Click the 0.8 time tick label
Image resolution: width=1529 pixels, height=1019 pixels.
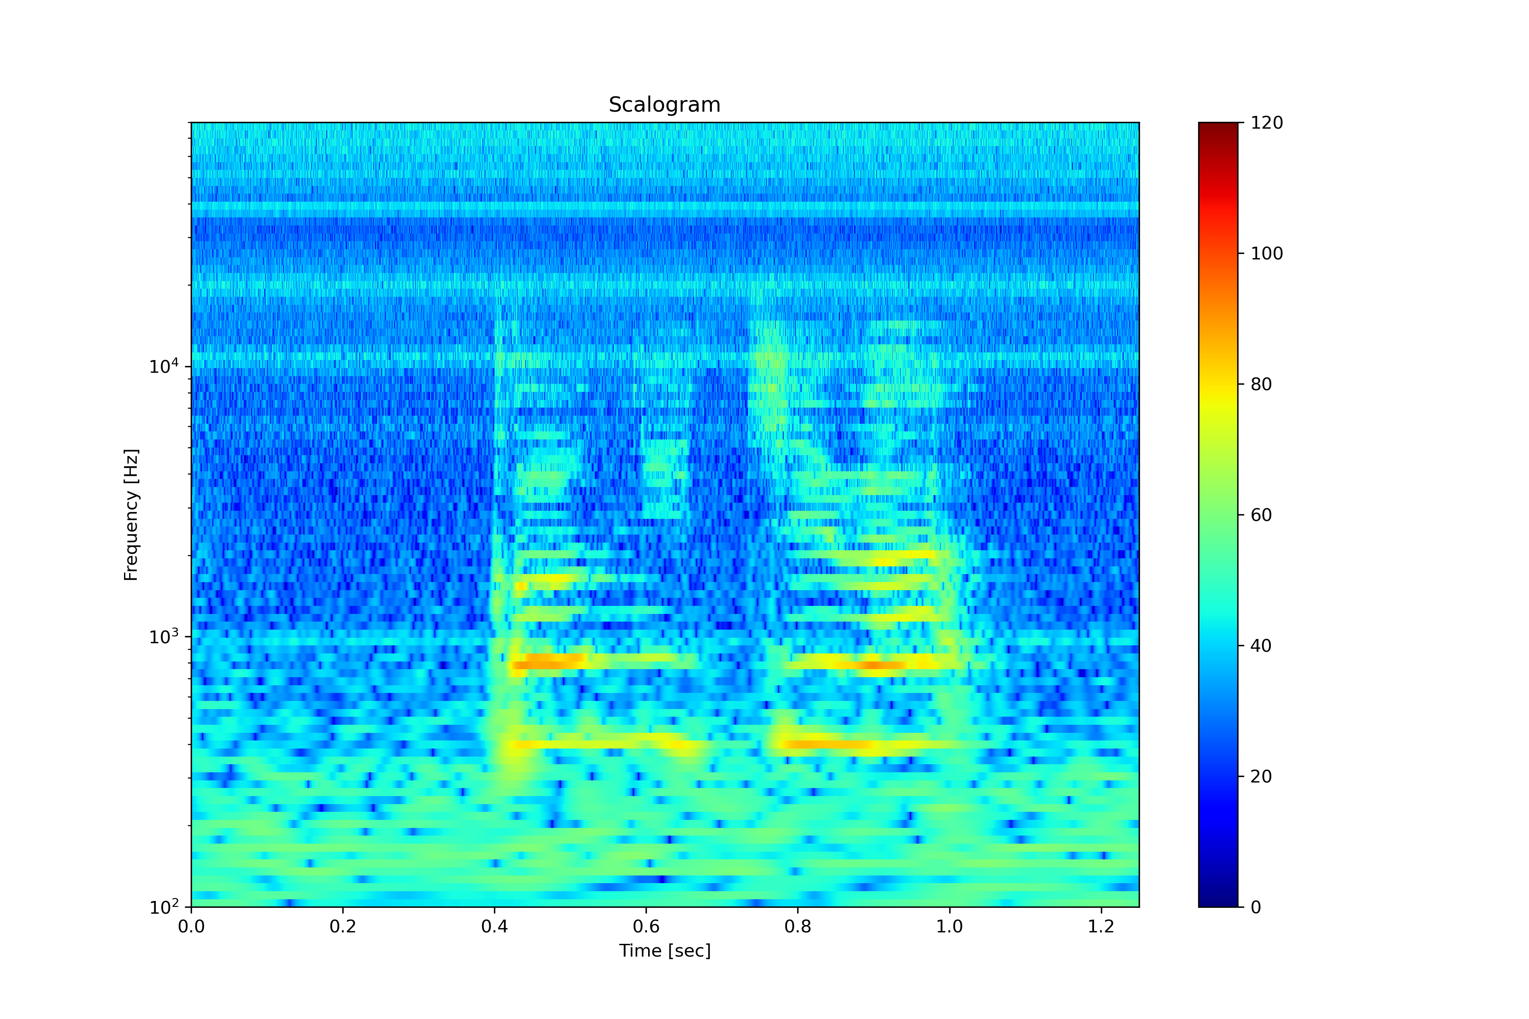pos(798,926)
